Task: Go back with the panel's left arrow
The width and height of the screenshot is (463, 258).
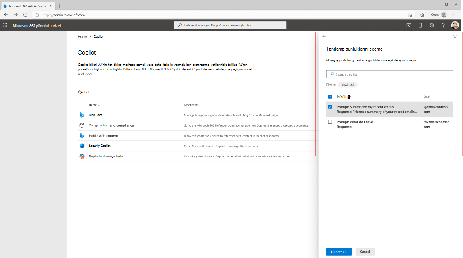Action: coord(324,37)
